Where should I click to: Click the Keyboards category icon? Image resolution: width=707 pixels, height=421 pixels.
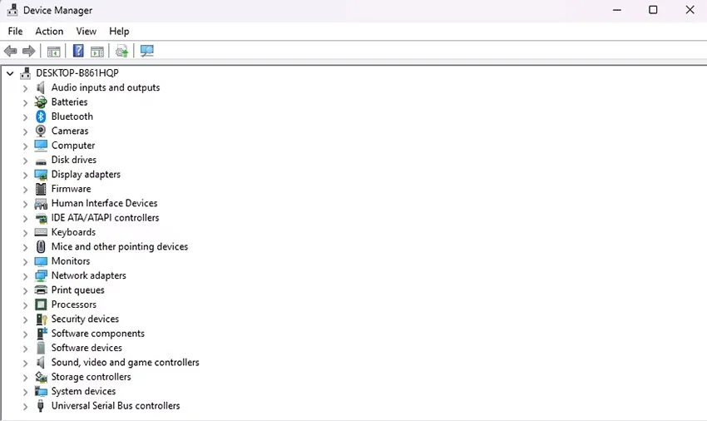(x=41, y=232)
